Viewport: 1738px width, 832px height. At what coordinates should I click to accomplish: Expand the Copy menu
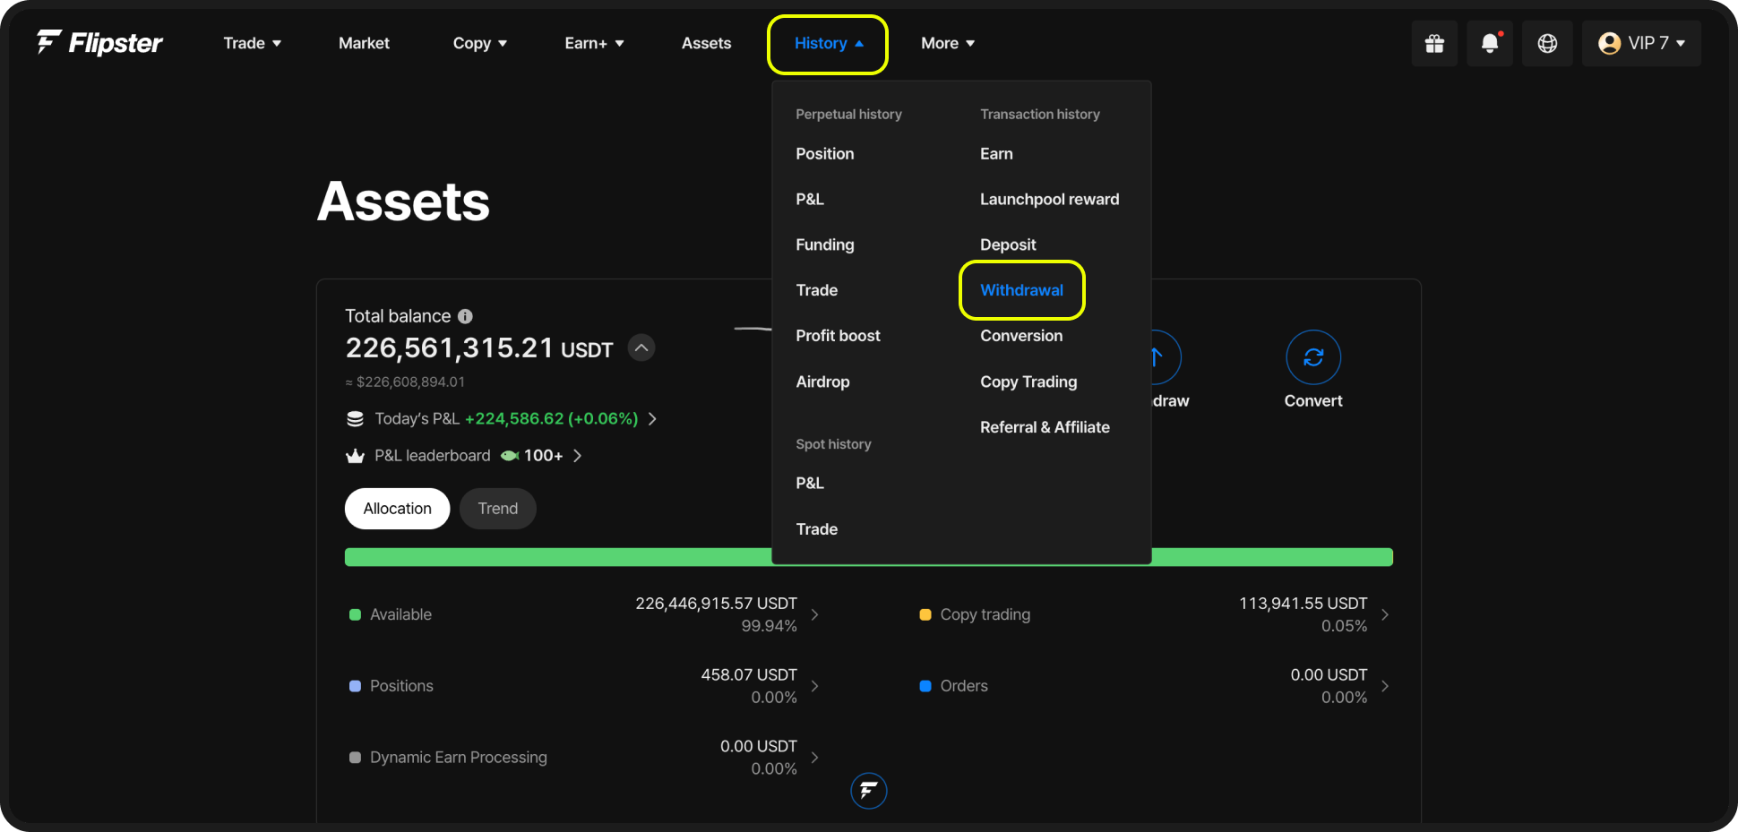click(479, 43)
